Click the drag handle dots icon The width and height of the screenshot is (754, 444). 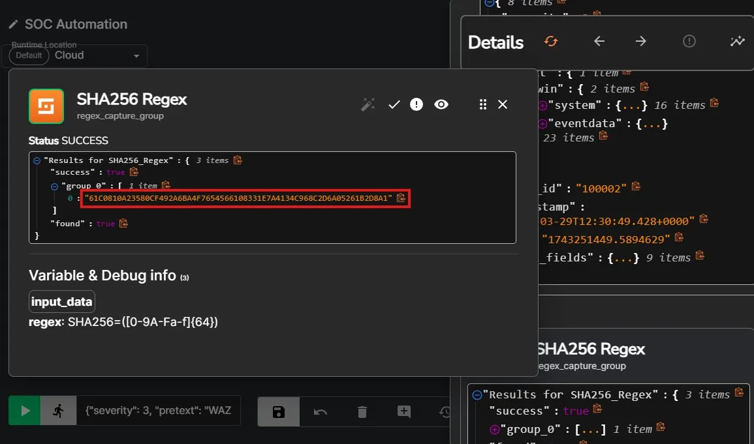click(x=483, y=104)
